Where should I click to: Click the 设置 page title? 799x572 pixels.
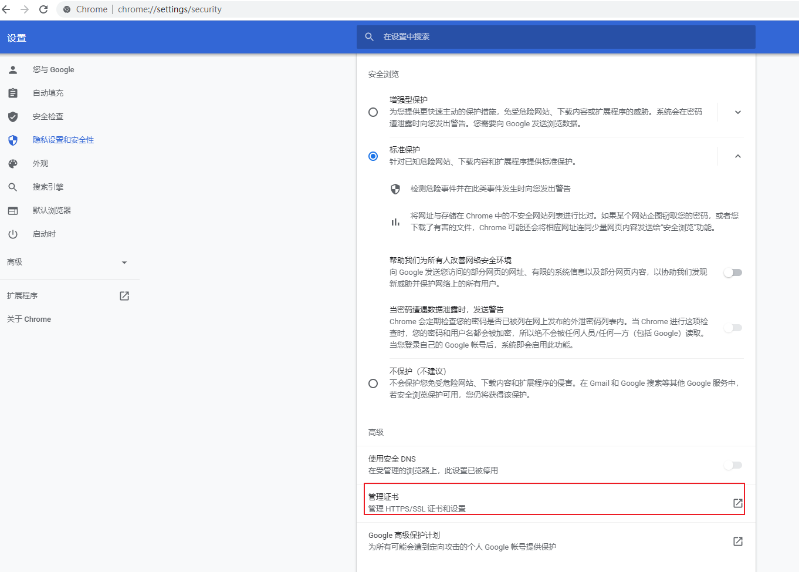click(17, 38)
